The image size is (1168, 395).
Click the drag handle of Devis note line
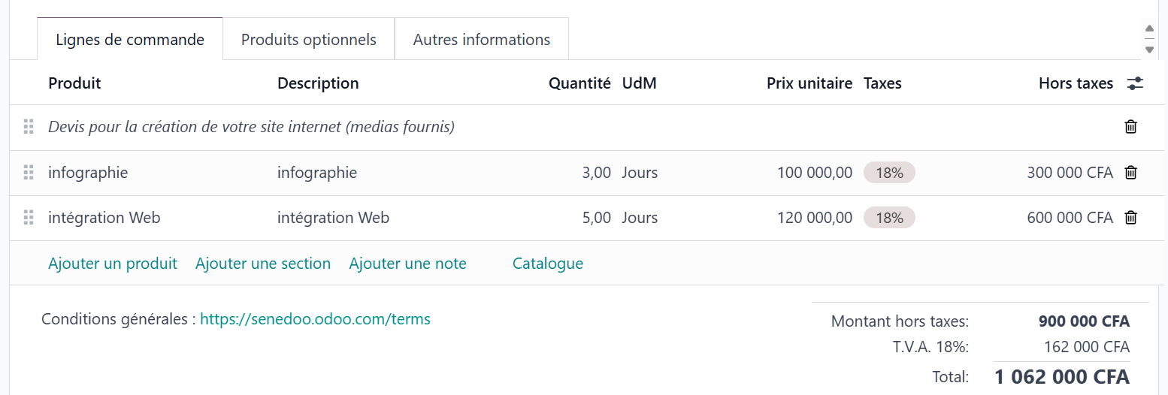pyautogui.click(x=29, y=127)
